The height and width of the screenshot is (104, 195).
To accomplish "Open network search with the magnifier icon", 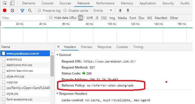I will point(30,11).
